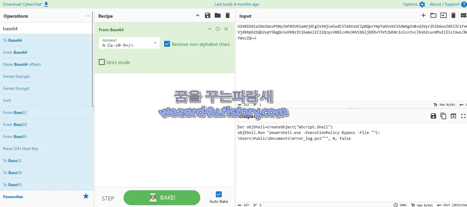Screen dimensions: 467x207
Task: Open folder as input icon
Action: tap(433, 16)
